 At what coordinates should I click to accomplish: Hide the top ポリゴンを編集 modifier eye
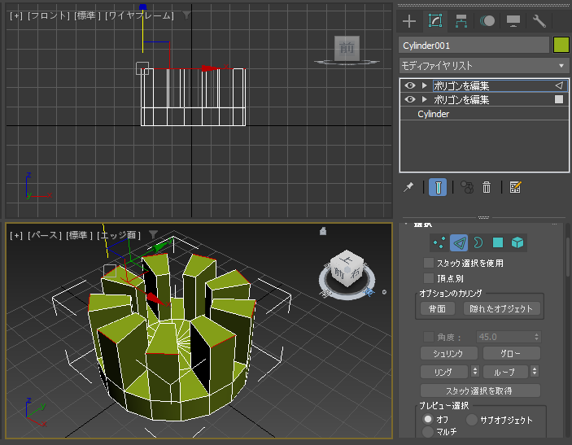409,85
